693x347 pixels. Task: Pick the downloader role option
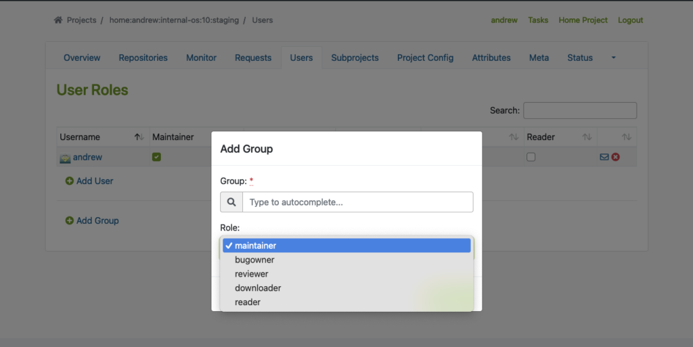pos(258,288)
